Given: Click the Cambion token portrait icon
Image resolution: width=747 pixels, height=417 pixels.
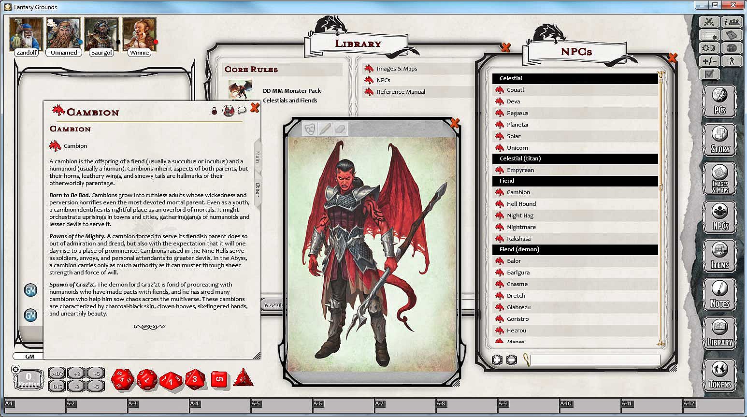Looking at the screenshot, I should point(228,111).
